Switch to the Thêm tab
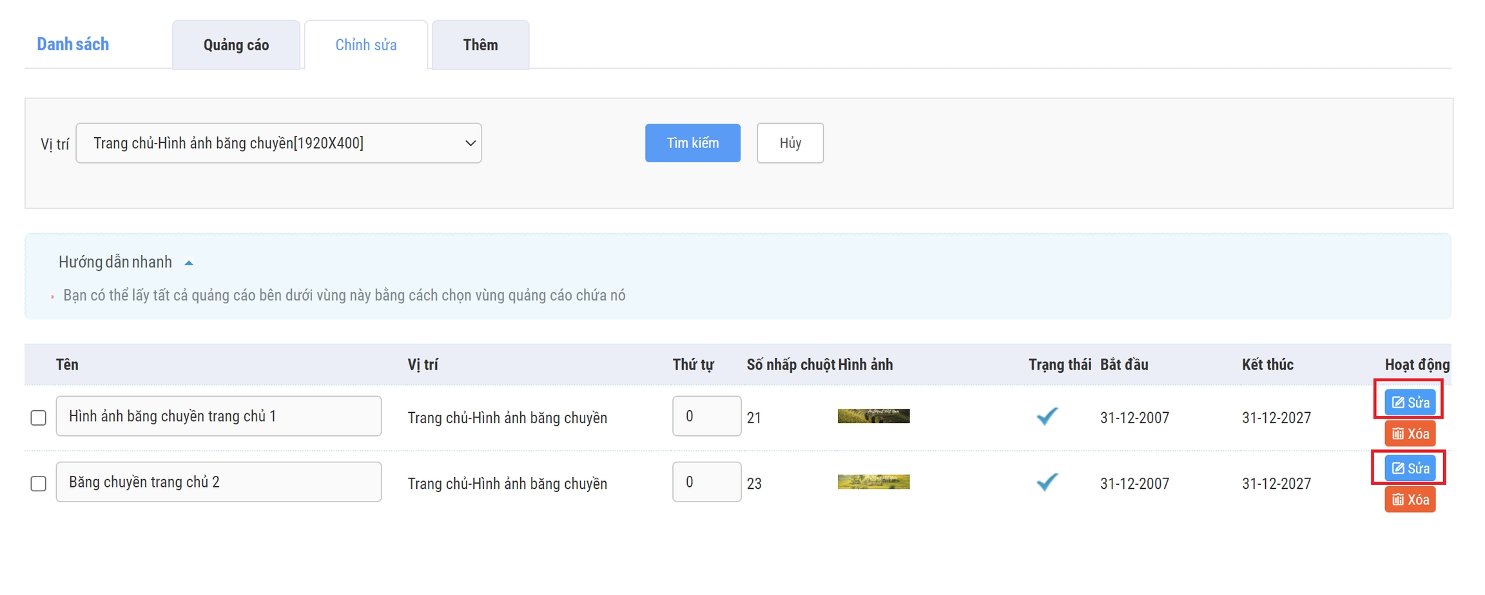Image resolution: width=1485 pixels, height=595 pixels. tap(480, 45)
